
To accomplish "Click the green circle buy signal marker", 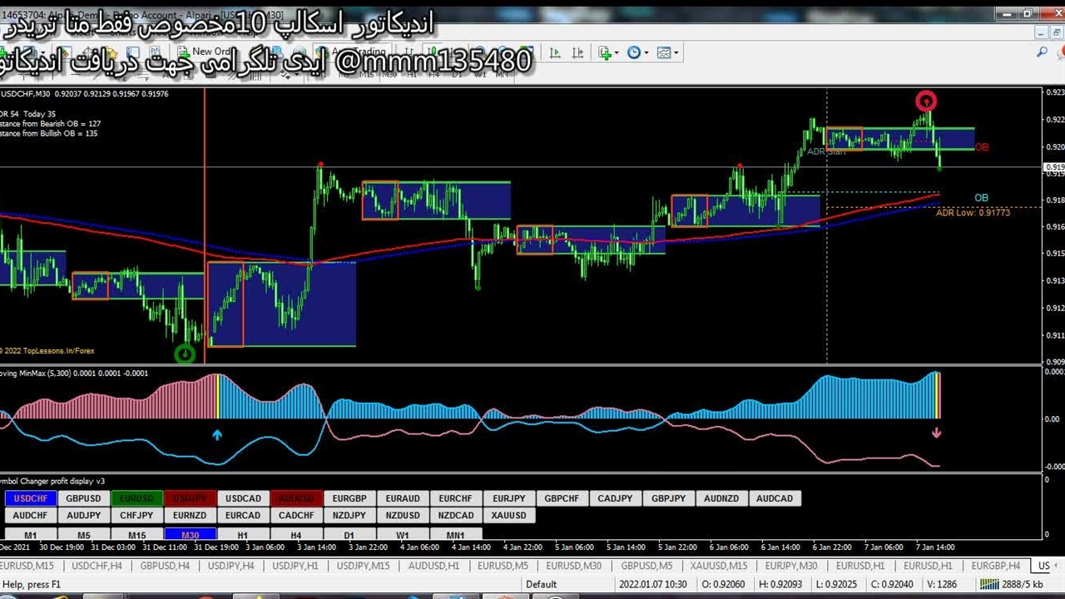I will point(185,354).
